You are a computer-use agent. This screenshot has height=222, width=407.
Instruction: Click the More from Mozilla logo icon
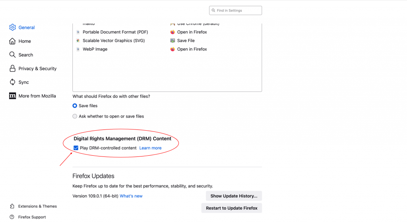(x=12, y=96)
